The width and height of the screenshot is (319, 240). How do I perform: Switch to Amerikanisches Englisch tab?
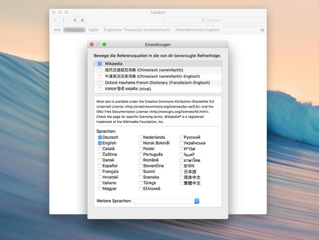click(197, 30)
